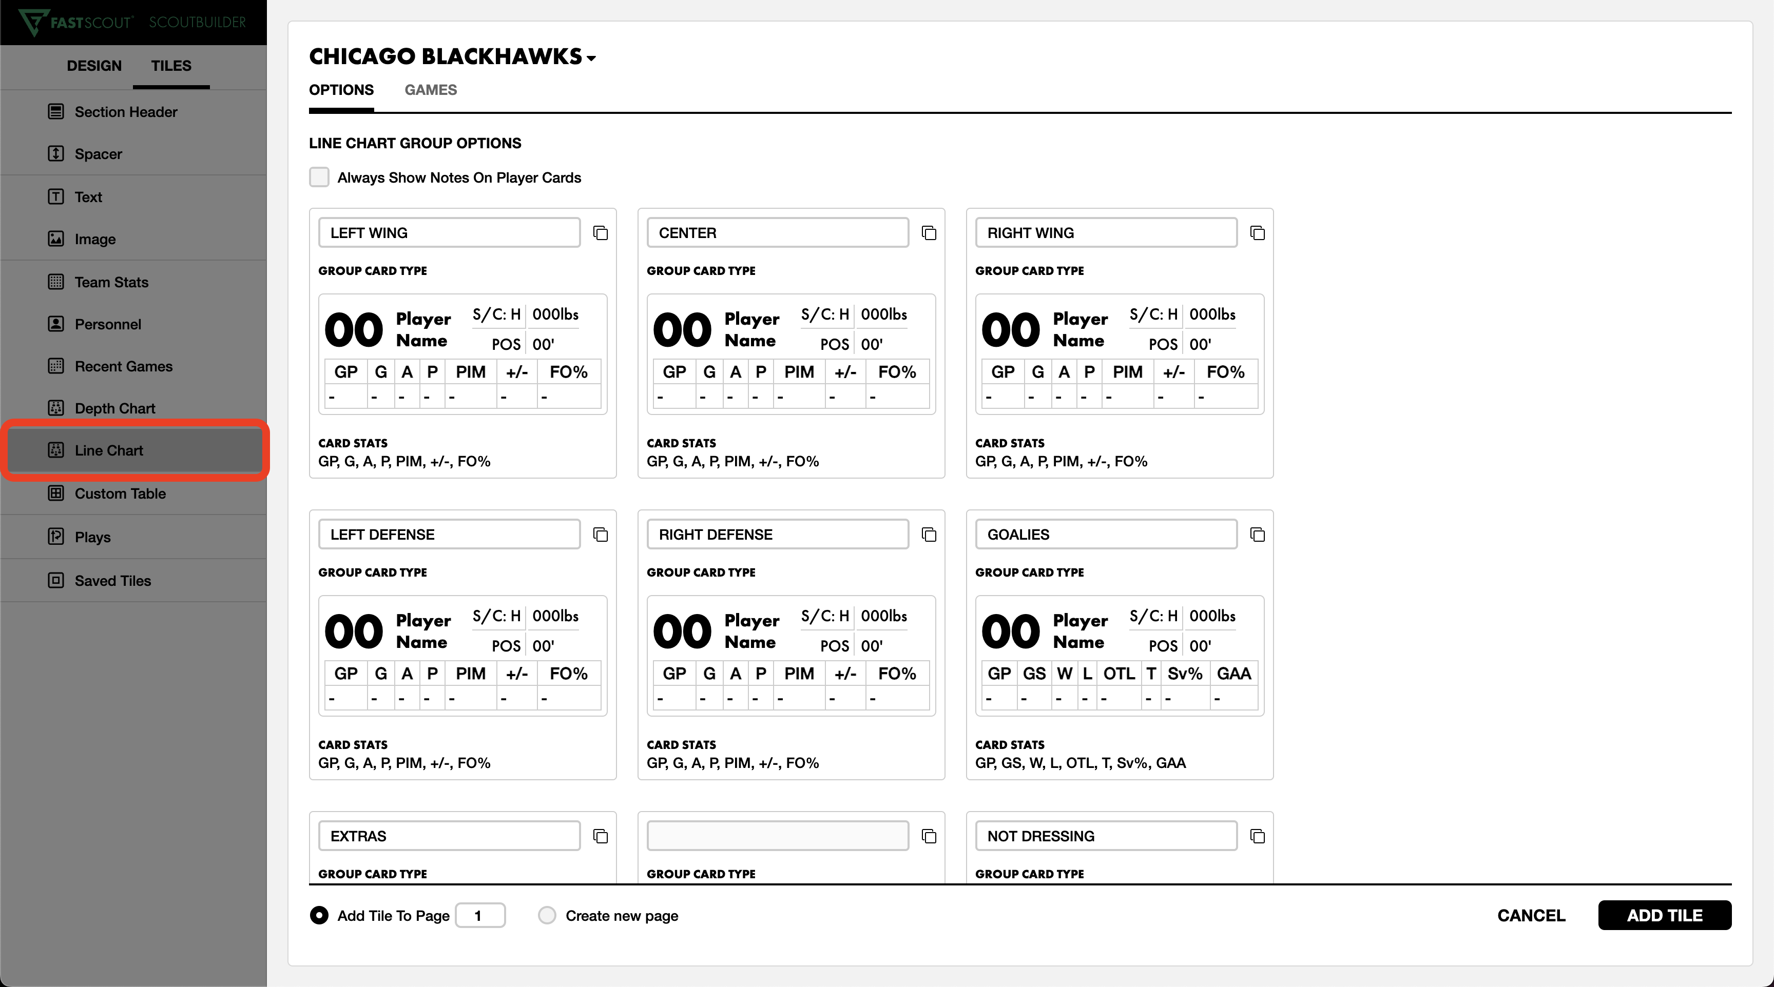1774x987 pixels.
Task: Select the GOALIES group card type preview
Action: [x=1119, y=656]
